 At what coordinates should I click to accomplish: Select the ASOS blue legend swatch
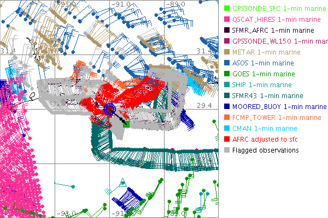coord(227,63)
